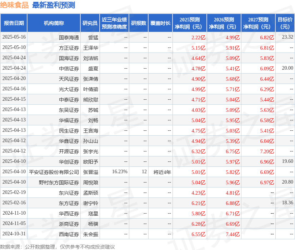
Task: Click the 最新盈利预测 heading
Action: 54,5
